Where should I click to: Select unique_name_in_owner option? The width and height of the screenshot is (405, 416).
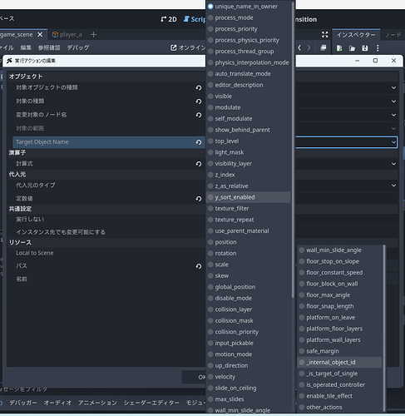[249, 7]
